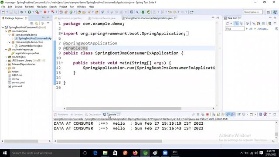Image resolution: width=279 pixels, height=157 pixels.
Task: Click the Activate... link in Task List
Action: tap(263, 29)
